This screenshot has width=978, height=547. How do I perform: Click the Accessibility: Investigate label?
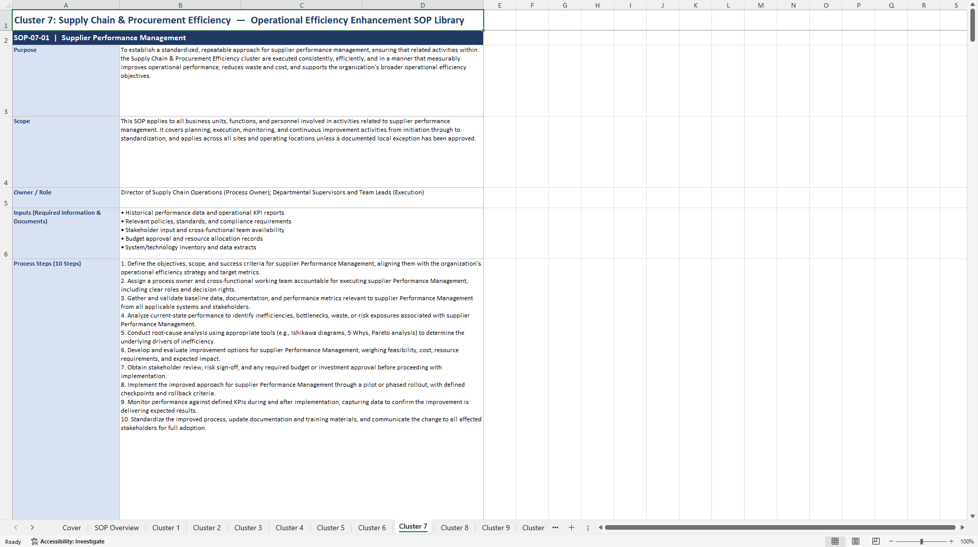(x=72, y=541)
